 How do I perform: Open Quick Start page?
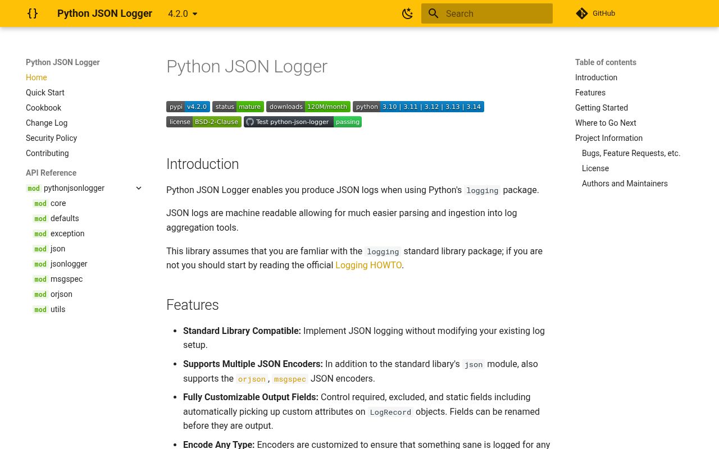coord(45,93)
